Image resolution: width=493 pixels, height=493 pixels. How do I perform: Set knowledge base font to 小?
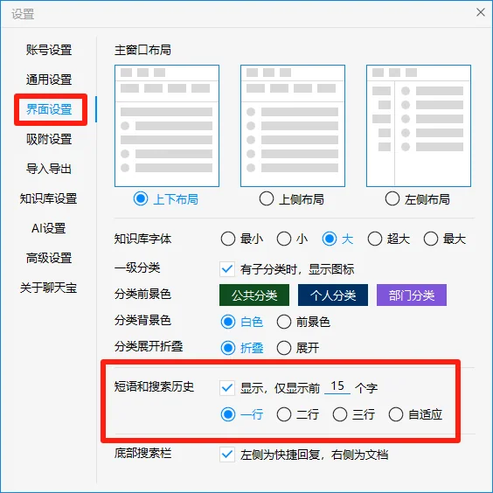[284, 239]
